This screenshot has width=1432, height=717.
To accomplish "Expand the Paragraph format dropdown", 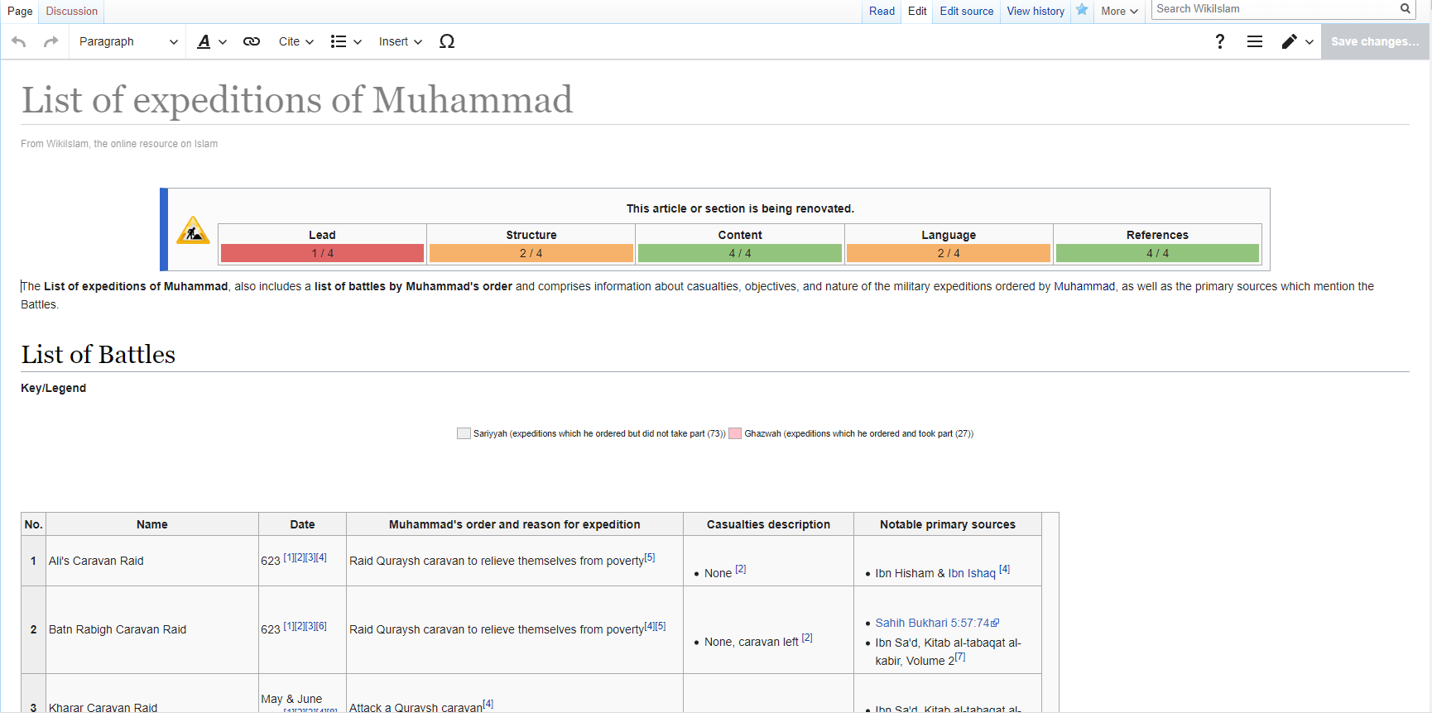I will coord(127,41).
